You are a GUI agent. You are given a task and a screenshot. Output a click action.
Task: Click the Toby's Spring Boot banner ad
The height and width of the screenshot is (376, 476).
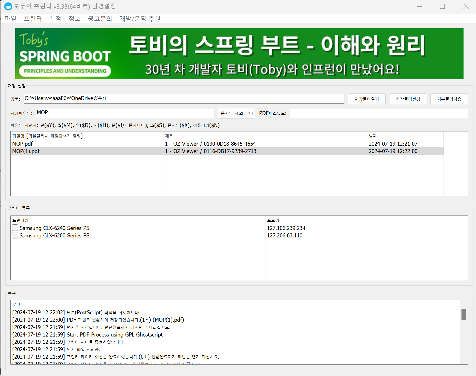tap(239, 54)
